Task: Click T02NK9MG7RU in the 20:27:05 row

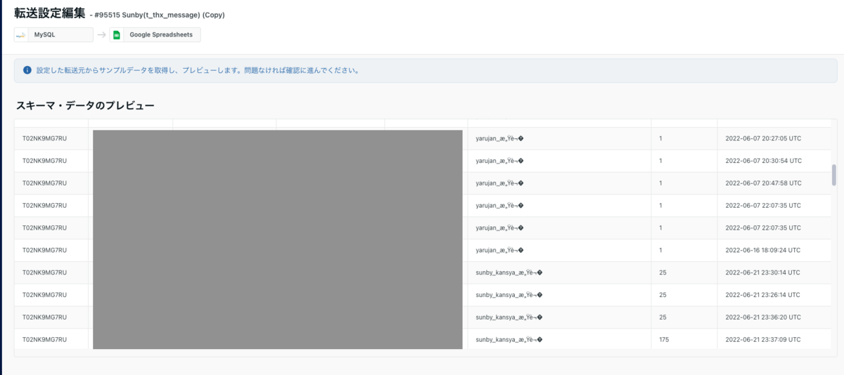Action: (x=45, y=138)
